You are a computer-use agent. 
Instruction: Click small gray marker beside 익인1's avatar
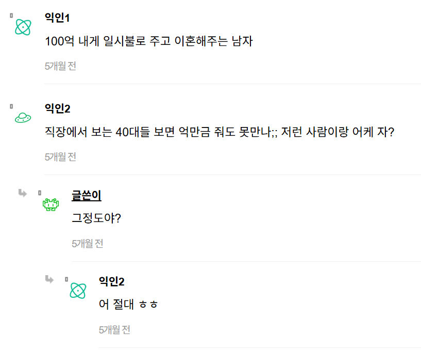pos(11,16)
